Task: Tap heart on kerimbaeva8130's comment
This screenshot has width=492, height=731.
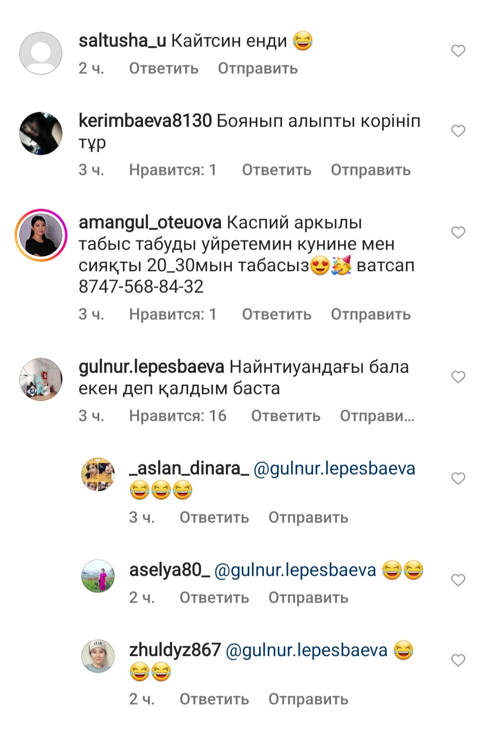Action: [x=458, y=131]
